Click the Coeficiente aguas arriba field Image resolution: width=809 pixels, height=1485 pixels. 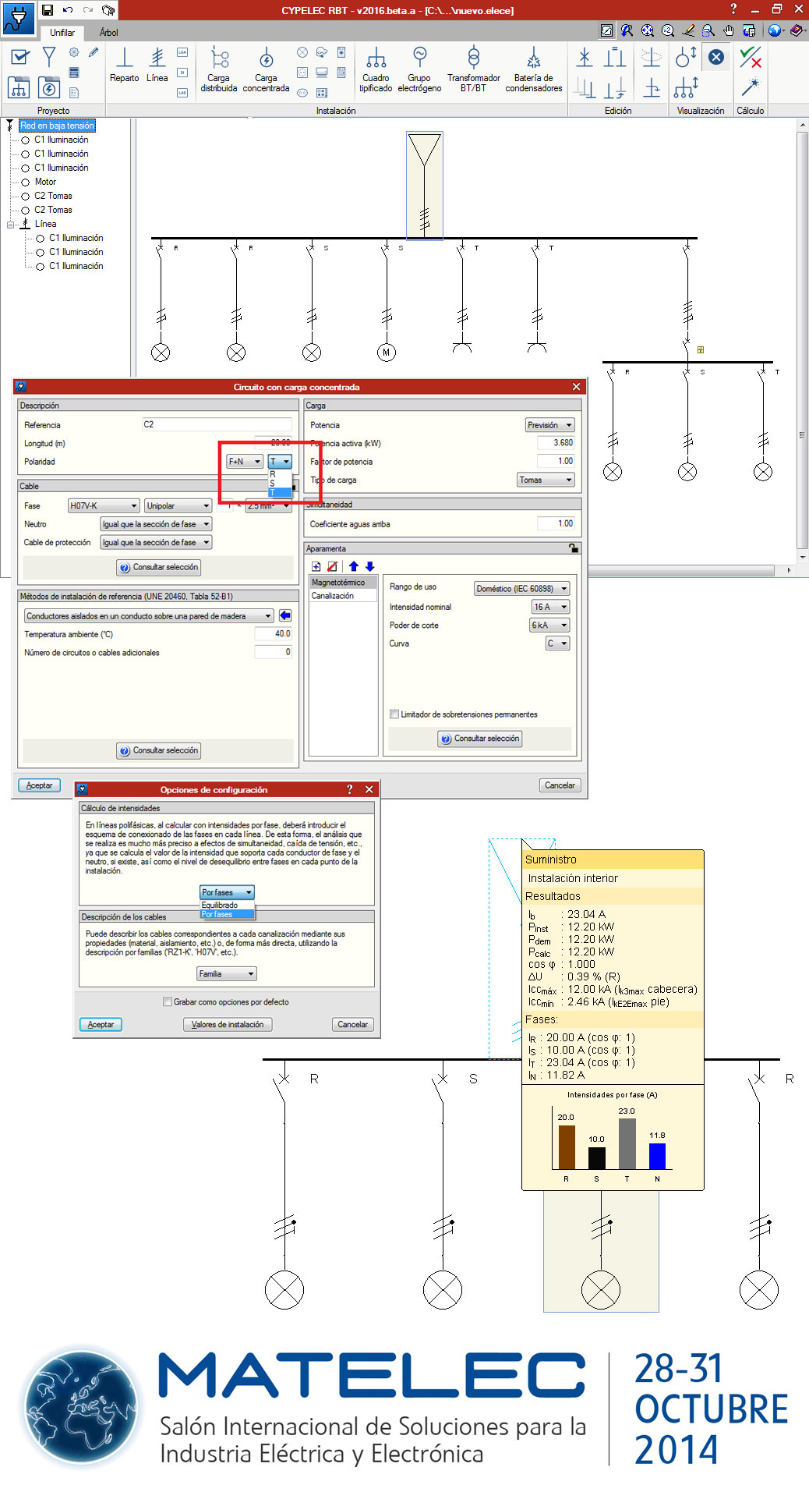point(556,523)
